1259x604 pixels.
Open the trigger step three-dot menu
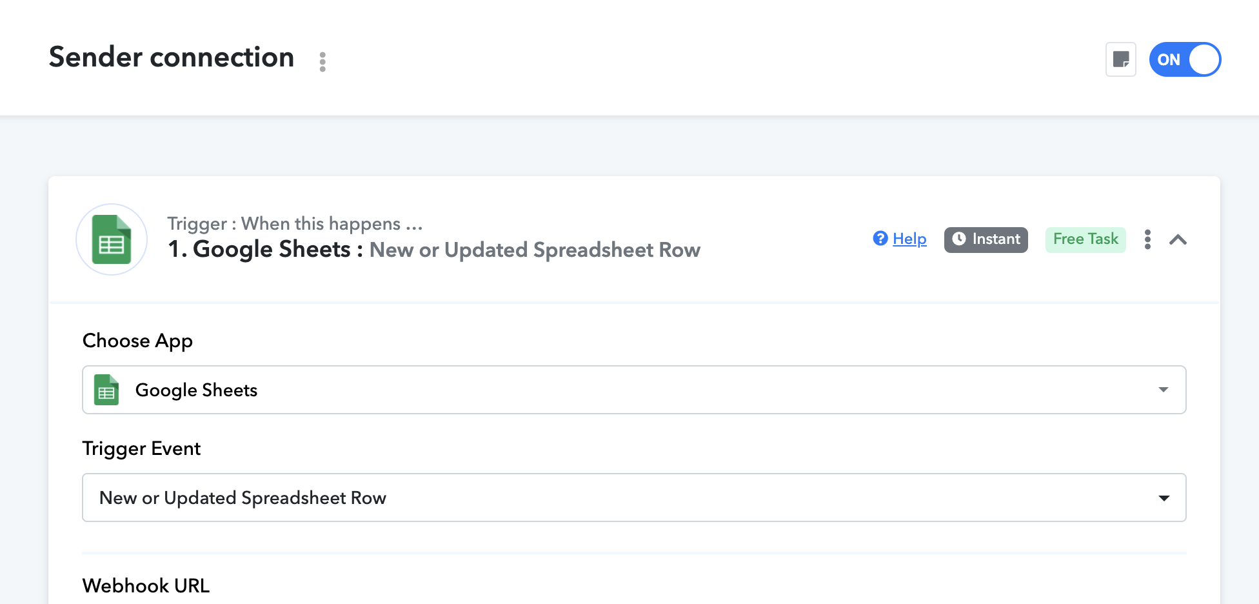pyautogui.click(x=1147, y=239)
